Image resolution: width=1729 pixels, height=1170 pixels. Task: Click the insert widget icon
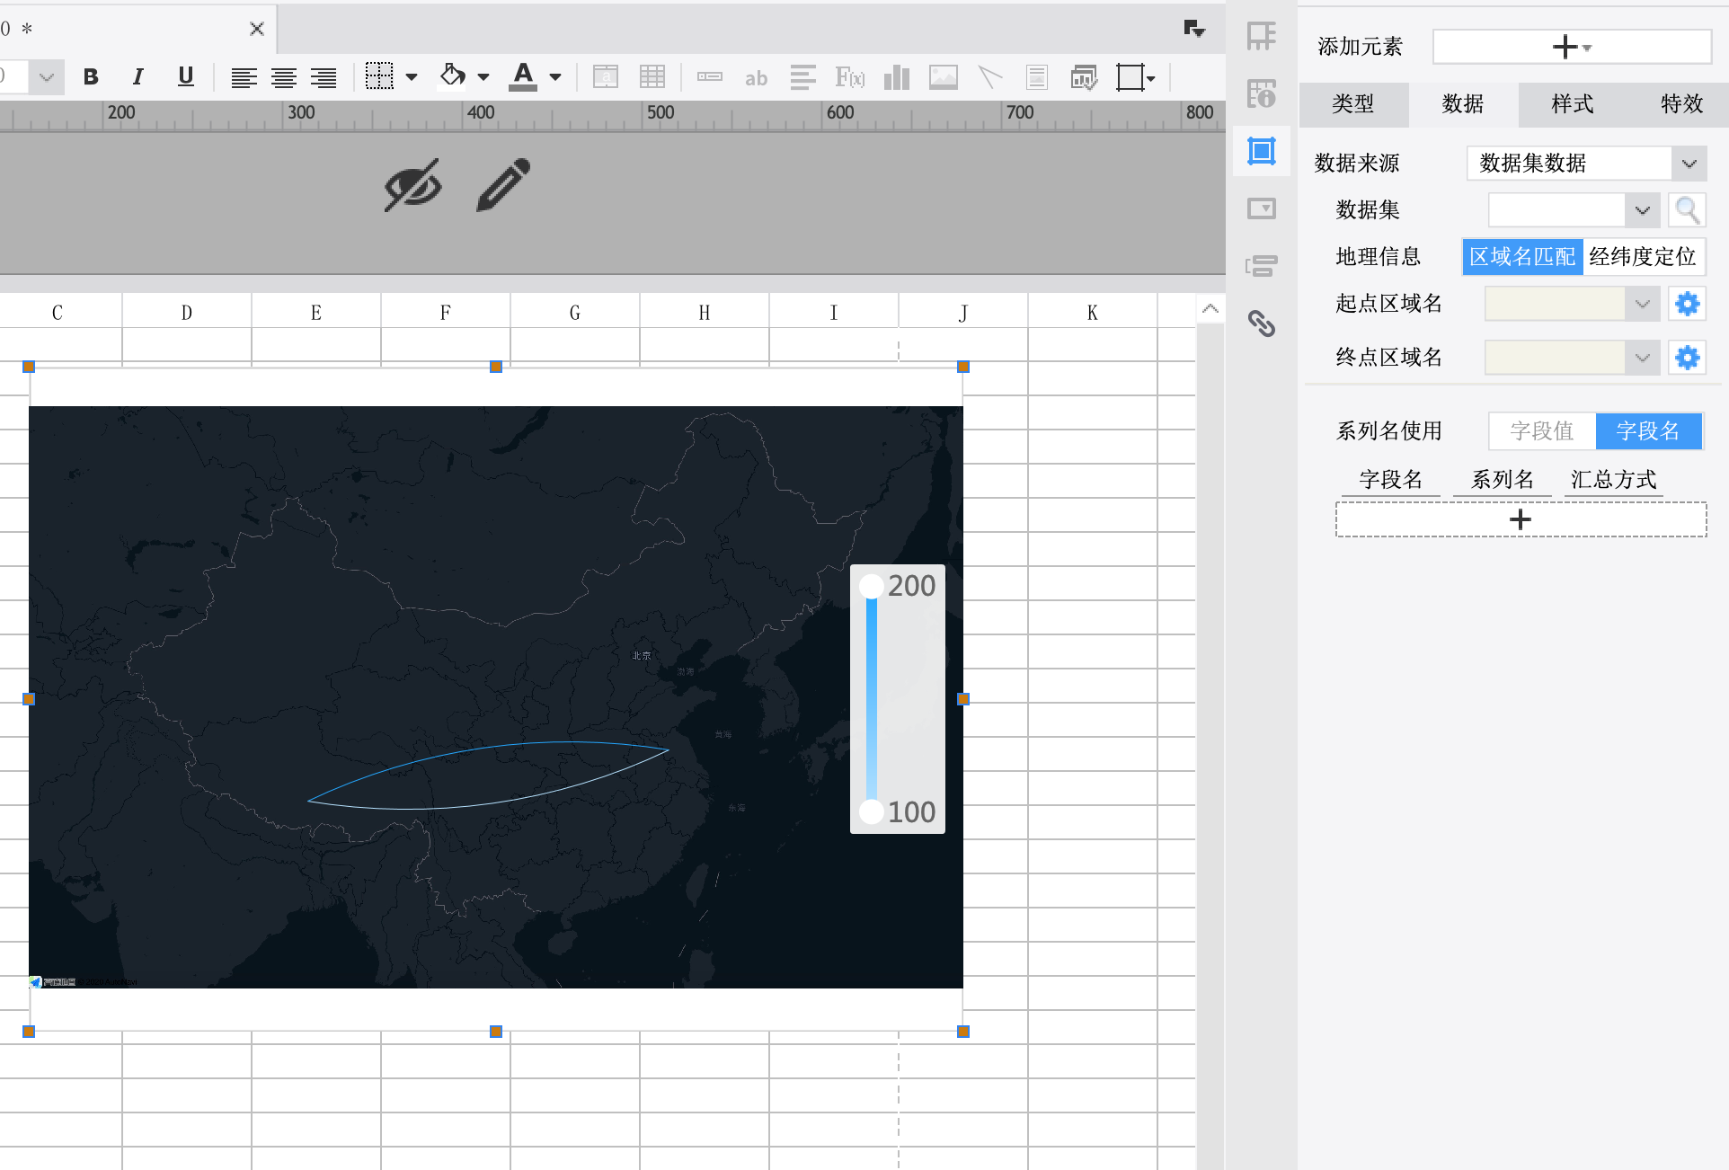coord(710,77)
